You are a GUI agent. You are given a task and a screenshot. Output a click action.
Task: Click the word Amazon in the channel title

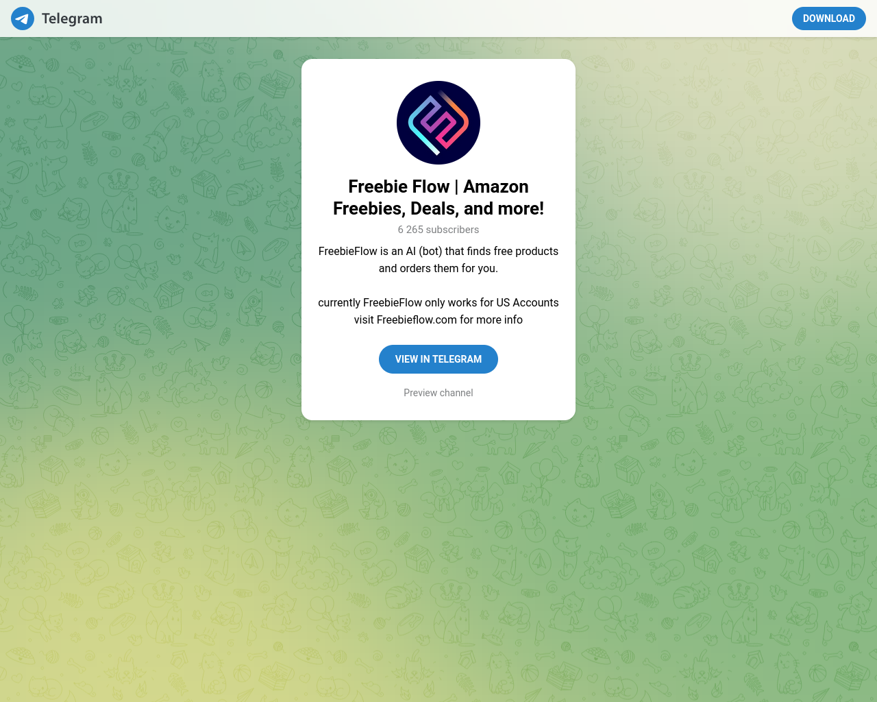pos(496,186)
